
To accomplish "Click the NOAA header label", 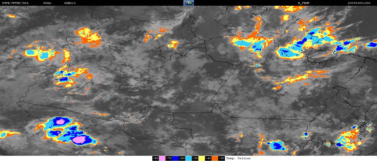I will point(47,3).
